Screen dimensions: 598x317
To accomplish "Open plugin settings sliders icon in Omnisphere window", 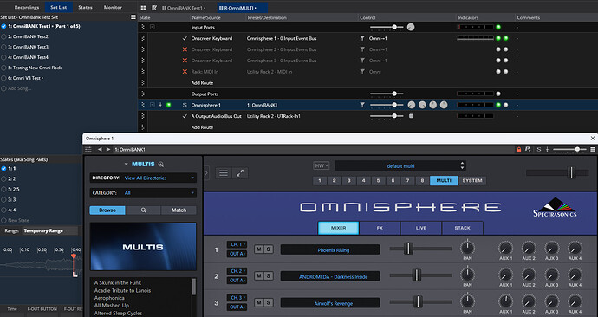I will click(x=88, y=149).
